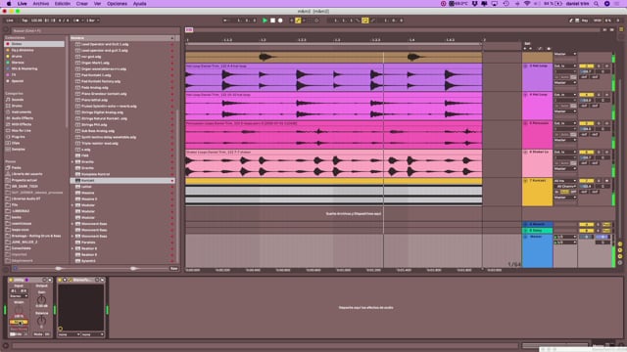The width and height of the screenshot is (627, 352).
Task: Expand the first Monomach Bass item
Action: point(72,224)
